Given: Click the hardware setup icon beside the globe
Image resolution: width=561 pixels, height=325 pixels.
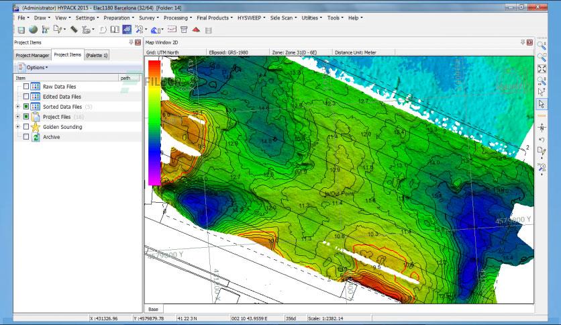Looking at the screenshot, I should pos(46,30).
